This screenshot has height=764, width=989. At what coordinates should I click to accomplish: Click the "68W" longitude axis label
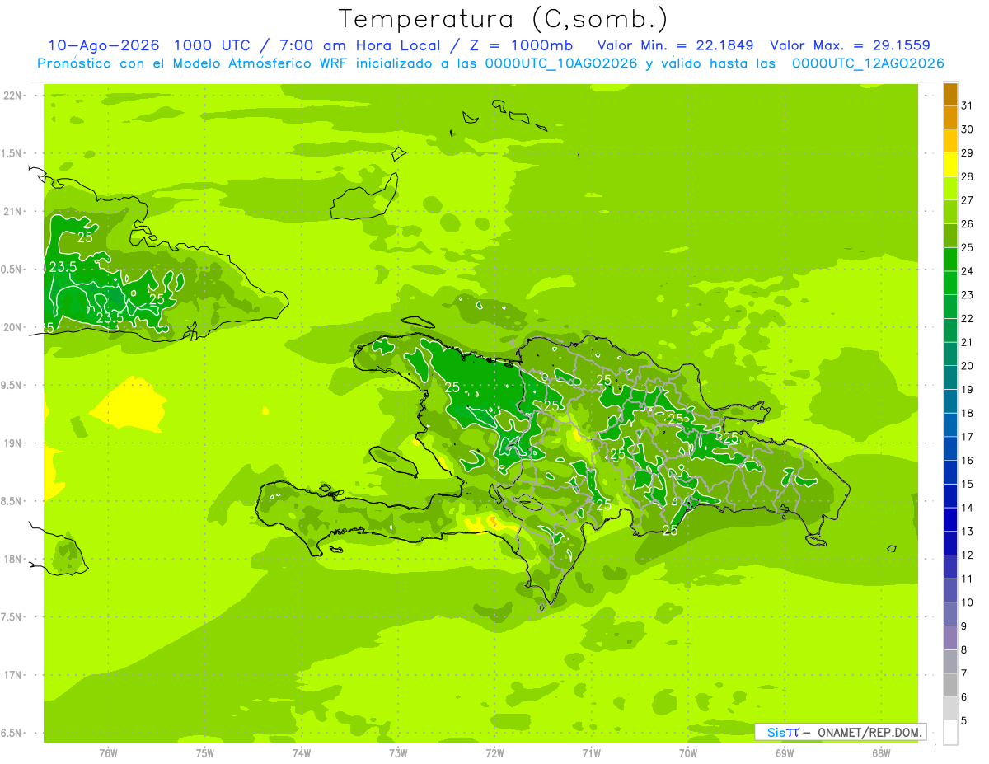pyautogui.click(x=881, y=753)
